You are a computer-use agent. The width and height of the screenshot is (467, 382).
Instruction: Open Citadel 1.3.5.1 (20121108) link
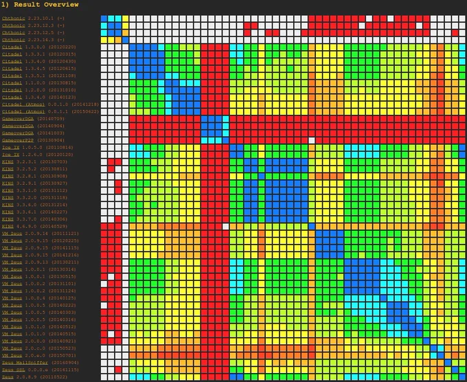(x=12, y=76)
